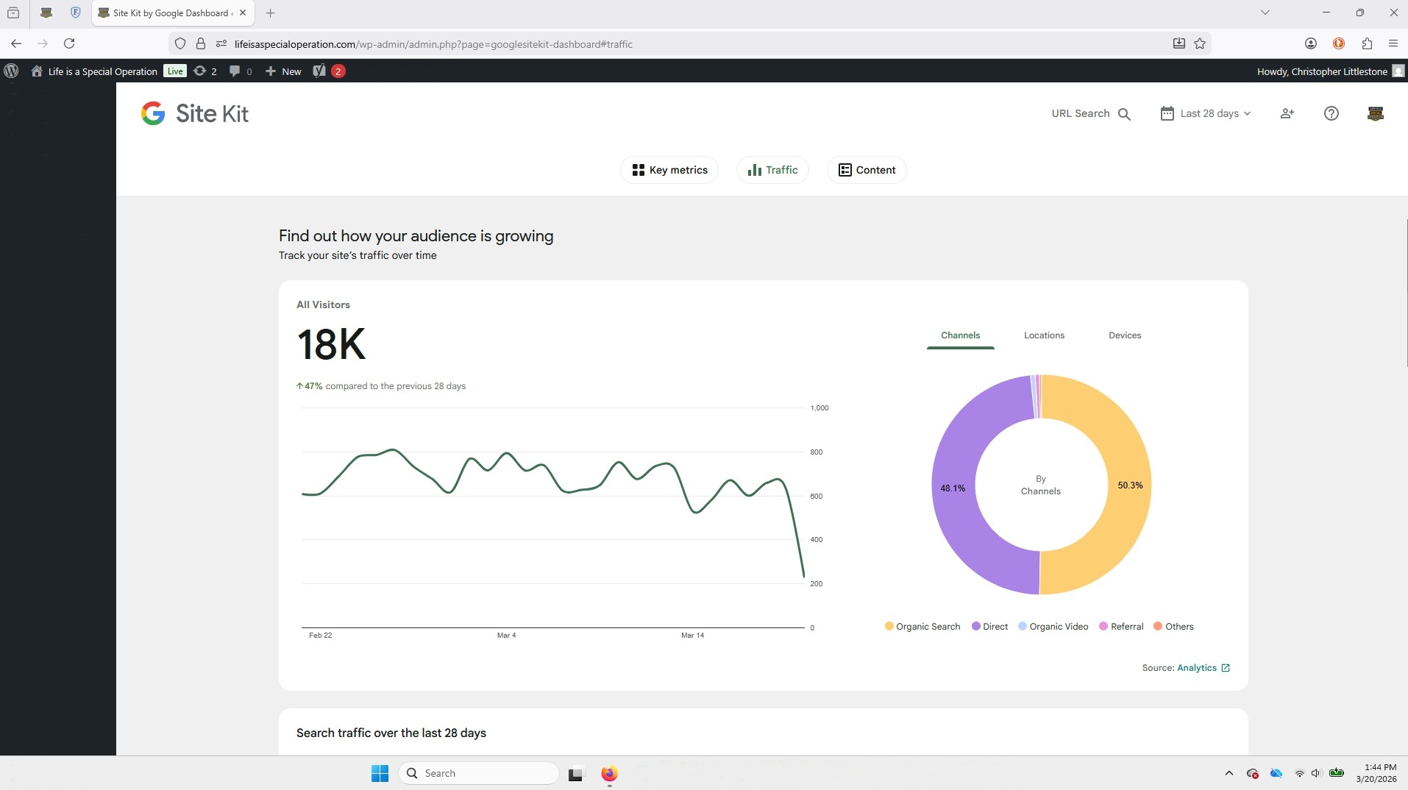Click the external link icon next to Analytics
The height and width of the screenshot is (790, 1408).
1226,668
